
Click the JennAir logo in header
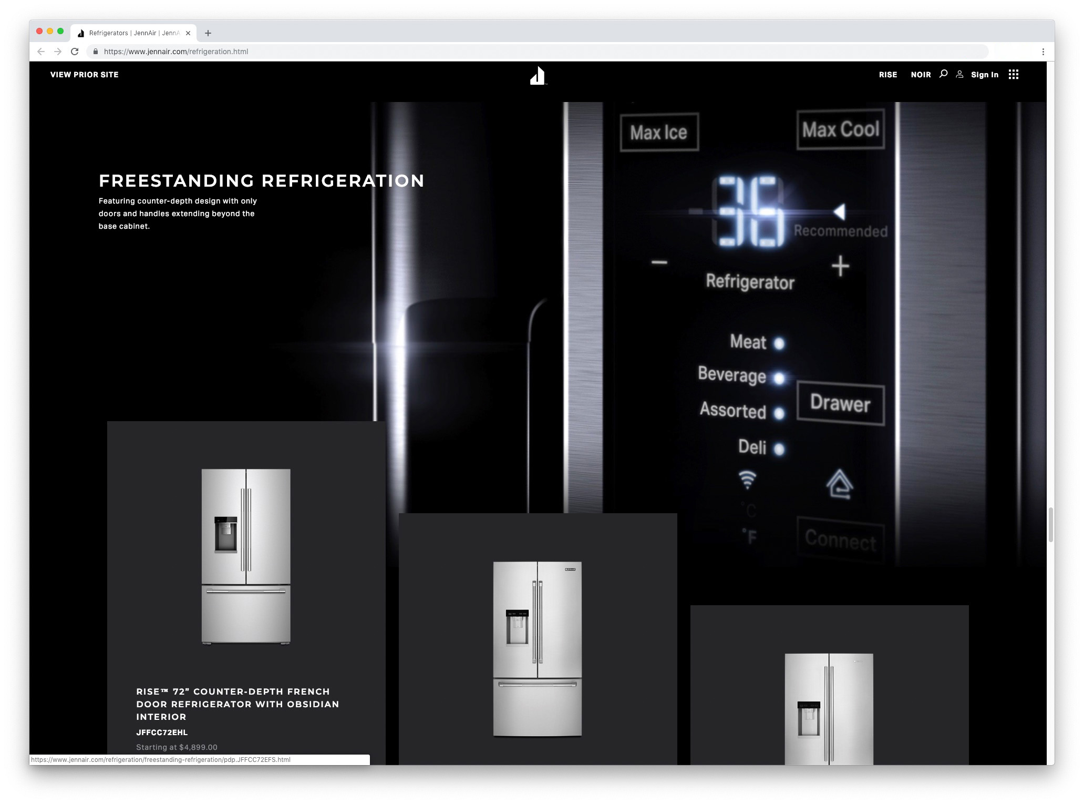(x=538, y=75)
